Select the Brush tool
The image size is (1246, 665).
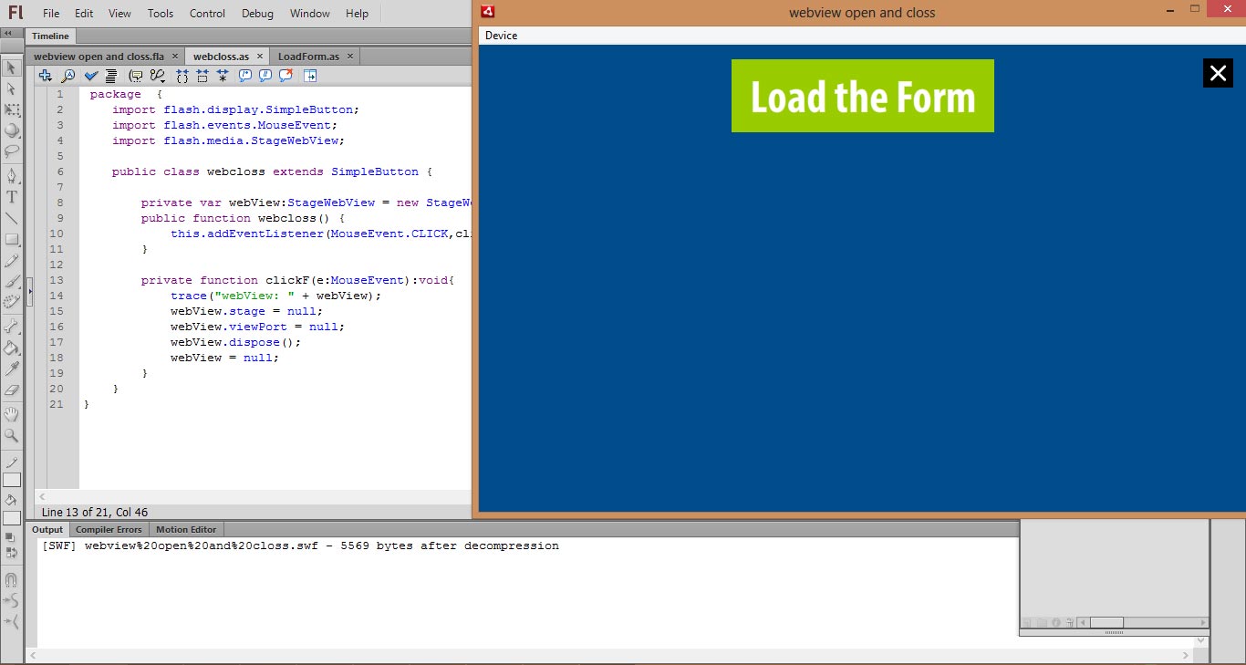pyautogui.click(x=12, y=281)
